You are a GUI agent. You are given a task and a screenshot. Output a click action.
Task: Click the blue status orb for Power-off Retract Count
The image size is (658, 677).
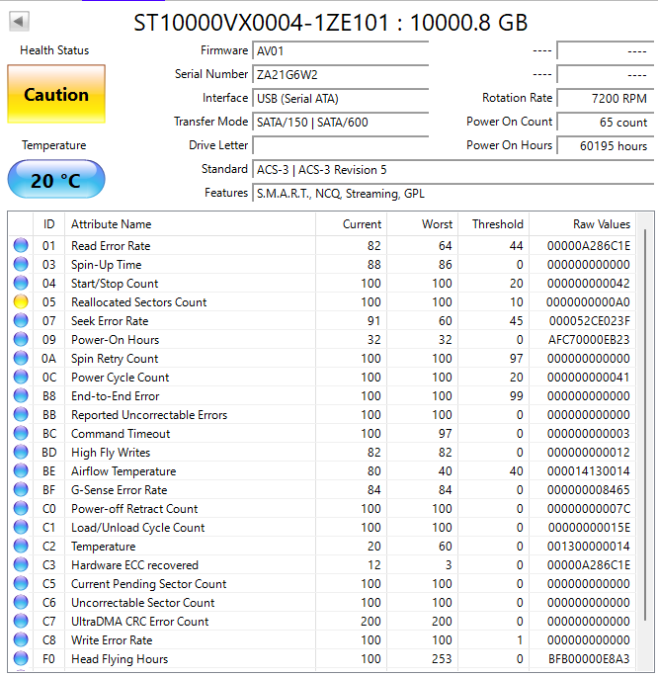pos(21,508)
